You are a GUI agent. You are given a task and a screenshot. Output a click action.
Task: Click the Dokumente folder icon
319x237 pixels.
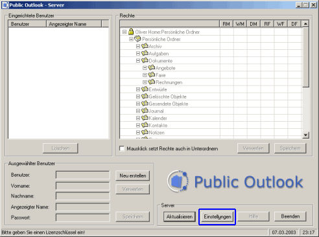145,60
